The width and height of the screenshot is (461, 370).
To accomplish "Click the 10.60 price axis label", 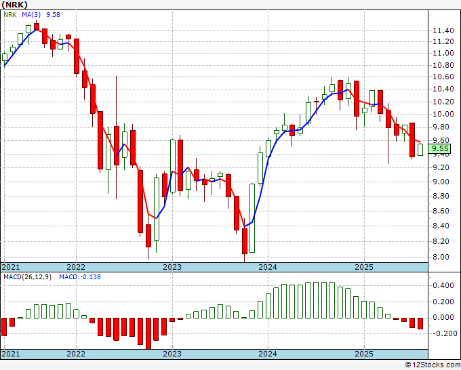I will 443,77.
